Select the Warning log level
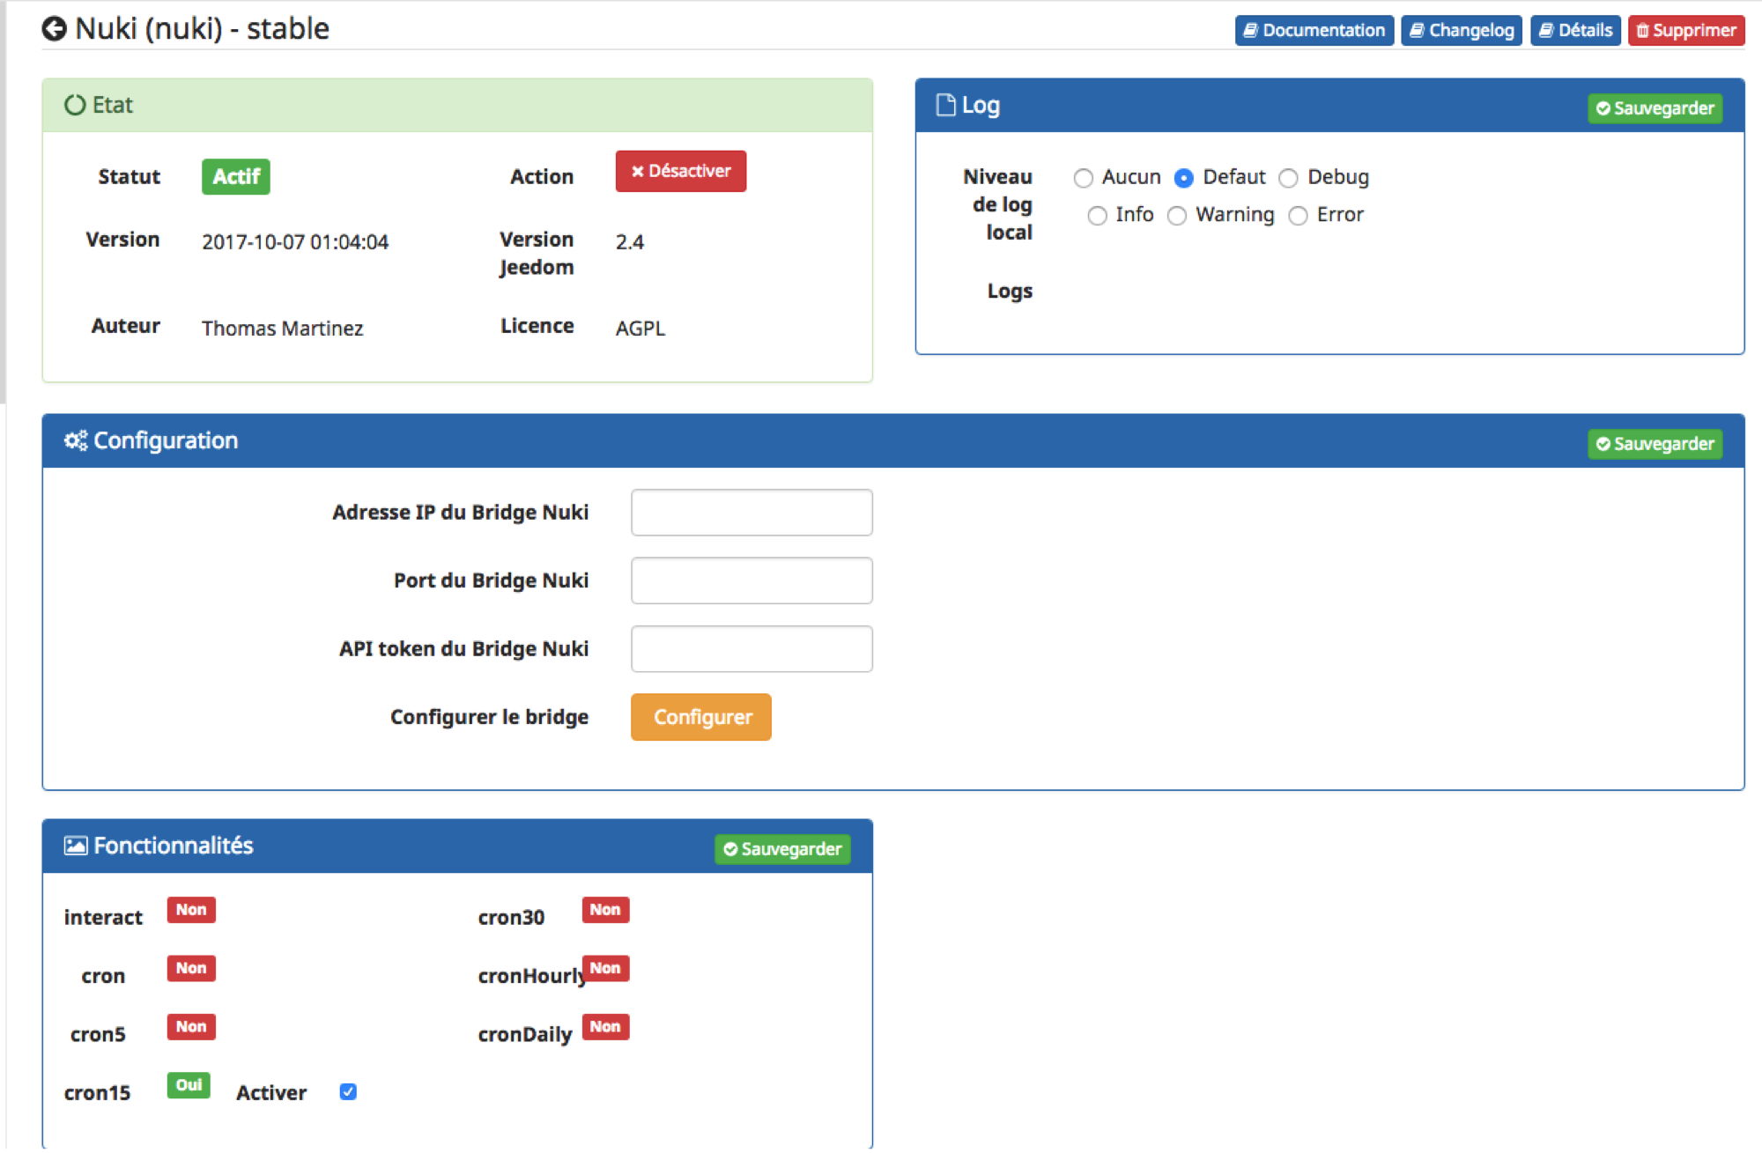Viewport: 1762px width, 1153px height. click(x=1177, y=216)
